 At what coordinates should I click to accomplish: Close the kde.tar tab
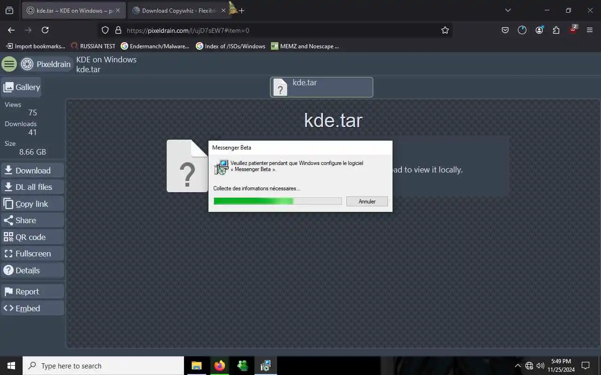(x=118, y=10)
